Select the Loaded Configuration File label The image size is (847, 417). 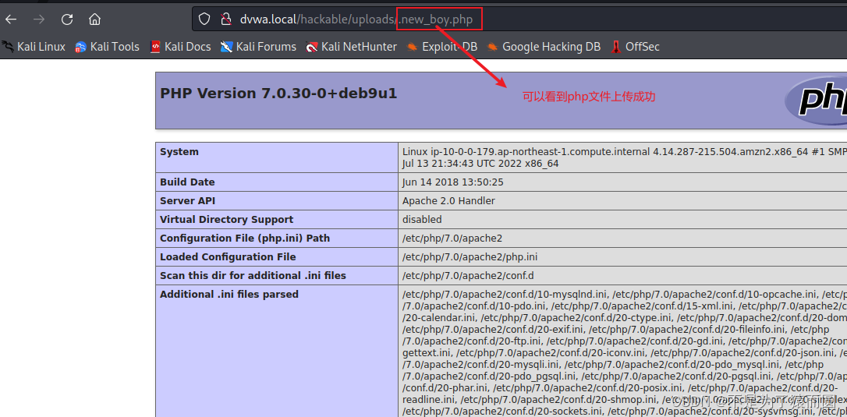(228, 256)
